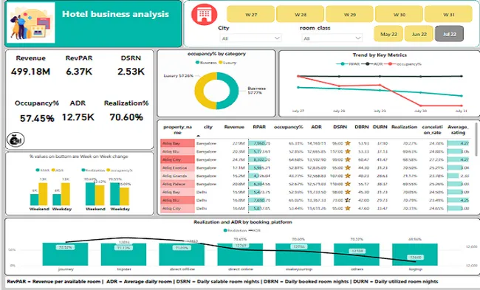Select the W 28 week filter button
This screenshot has height=290, width=480.
pyautogui.click(x=301, y=14)
